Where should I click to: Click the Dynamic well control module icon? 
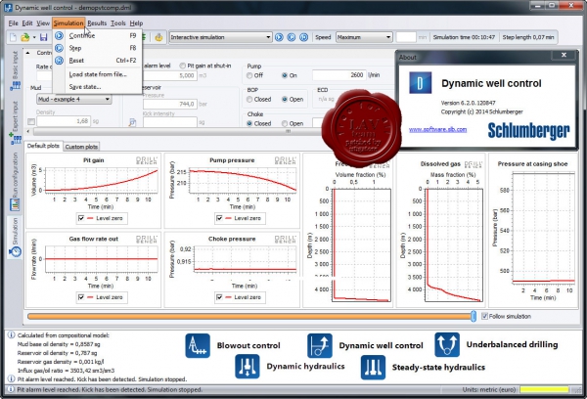[319, 345]
